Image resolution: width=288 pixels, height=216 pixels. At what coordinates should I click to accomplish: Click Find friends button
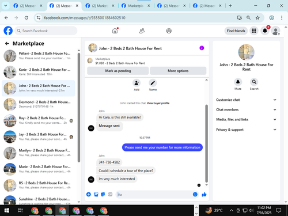(236, 31)
